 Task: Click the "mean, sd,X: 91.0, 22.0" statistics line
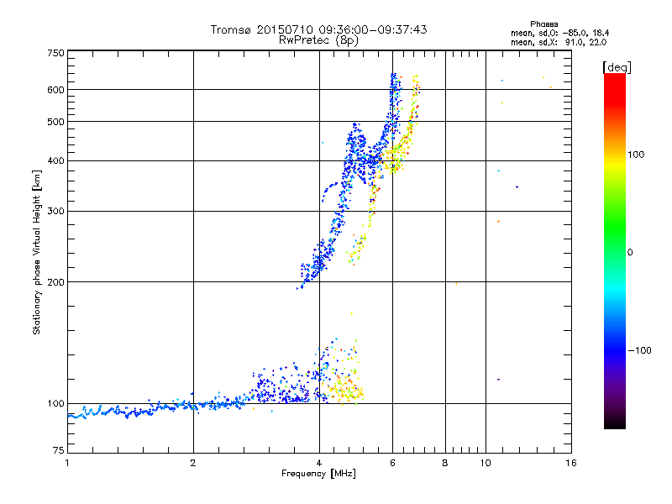(x=559, y=43)
